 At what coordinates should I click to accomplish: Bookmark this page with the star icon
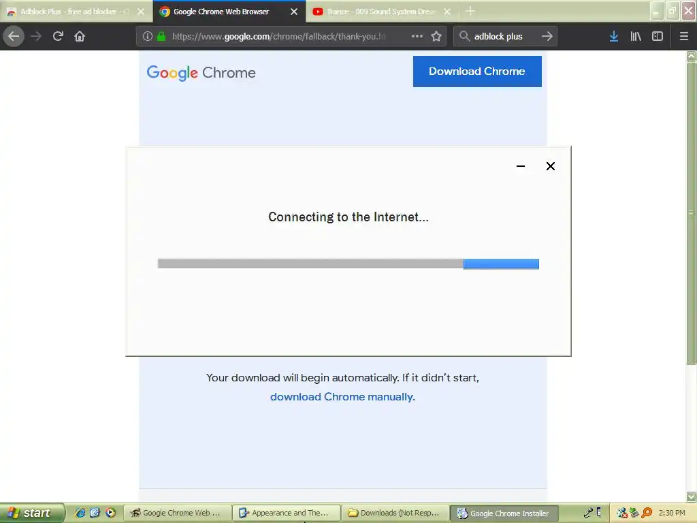click(436, 36)
